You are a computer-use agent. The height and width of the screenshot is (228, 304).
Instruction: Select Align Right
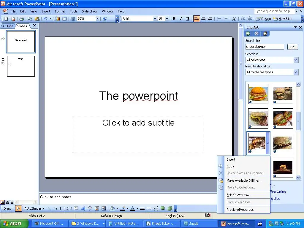pos(210,19)
